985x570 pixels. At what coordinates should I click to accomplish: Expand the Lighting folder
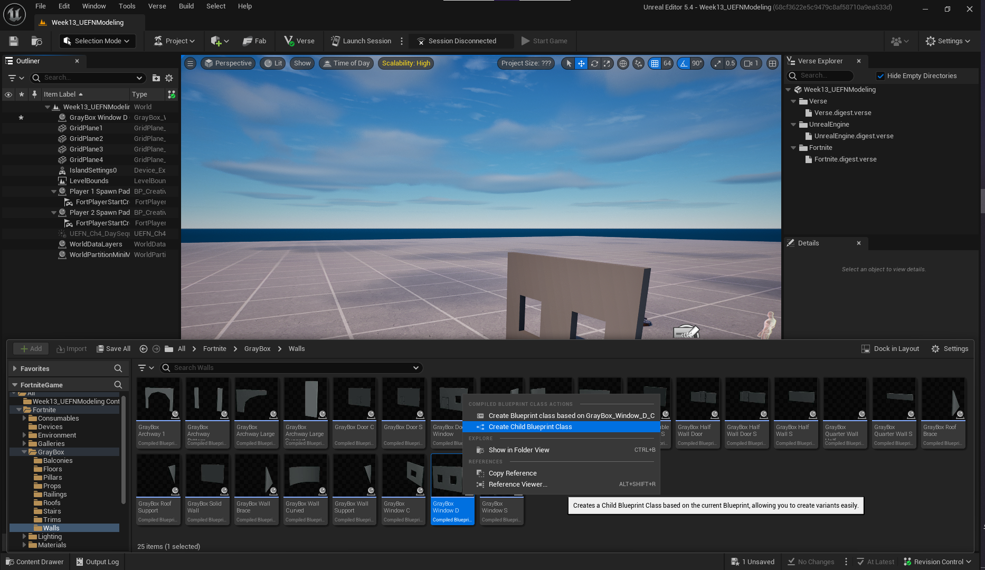tap(24, 537)
